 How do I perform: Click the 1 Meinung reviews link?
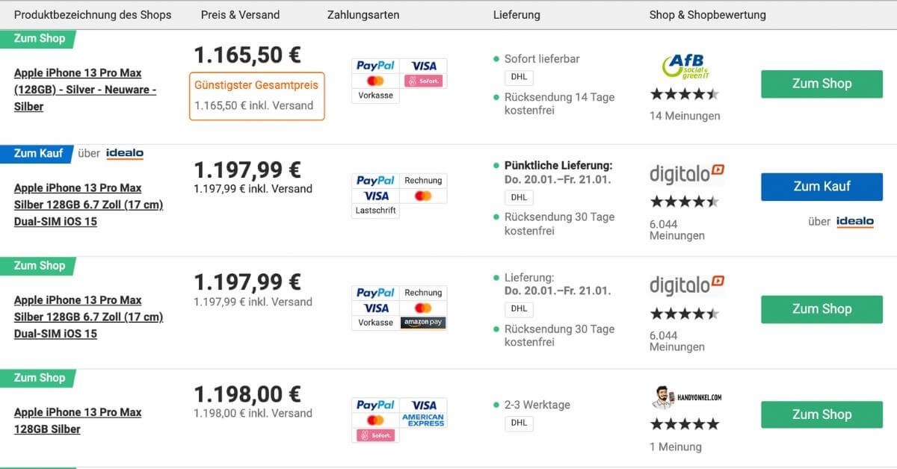(x=676, y=447)
